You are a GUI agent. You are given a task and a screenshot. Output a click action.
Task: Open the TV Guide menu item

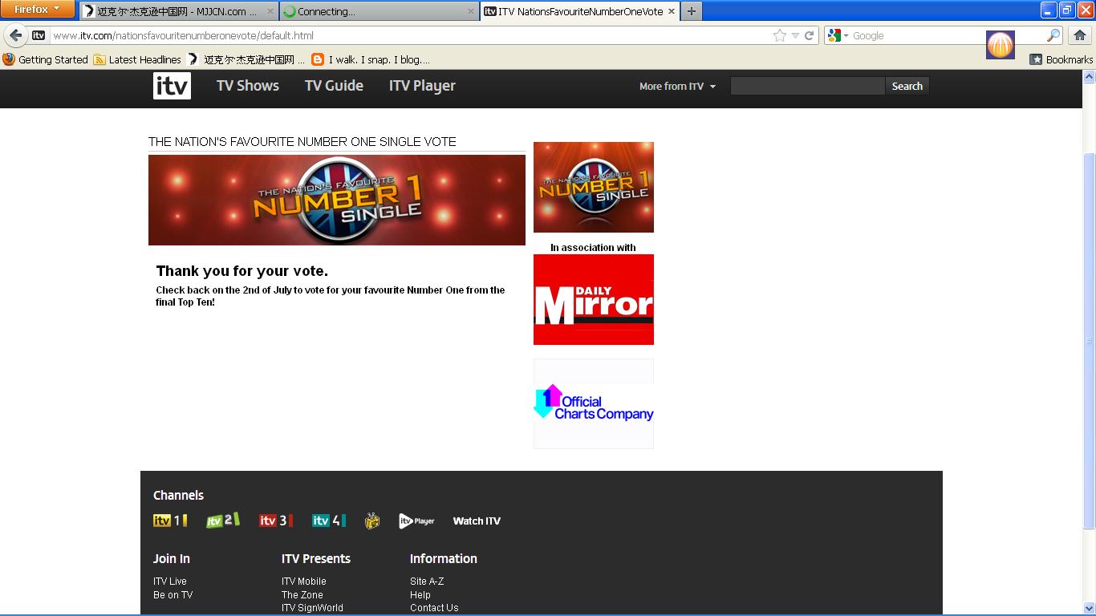pos(334,86)
